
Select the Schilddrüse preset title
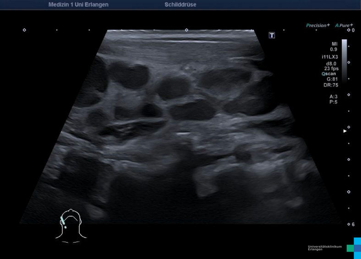tap(180, 5)
